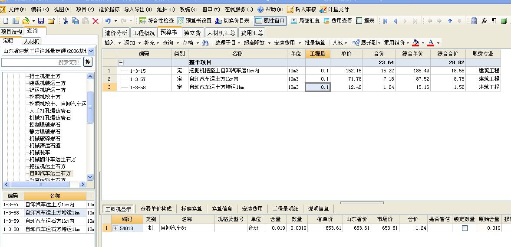Screen dimensions: 511x247
Task: Click the red X Delete icon
Action: pyautogui.click(x=96, y=21)
